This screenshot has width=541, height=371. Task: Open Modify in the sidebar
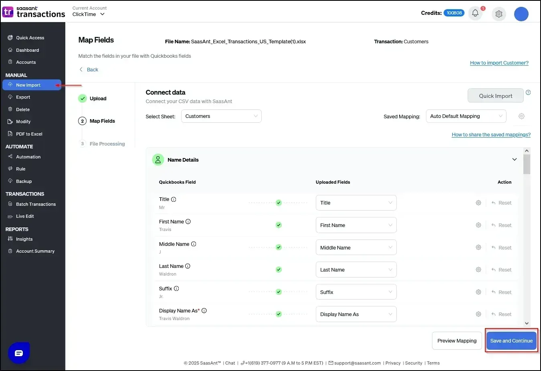click(x=23, y=122)
